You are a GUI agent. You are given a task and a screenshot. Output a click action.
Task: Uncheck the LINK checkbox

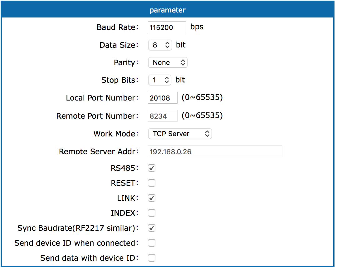(x=152, y=198)
